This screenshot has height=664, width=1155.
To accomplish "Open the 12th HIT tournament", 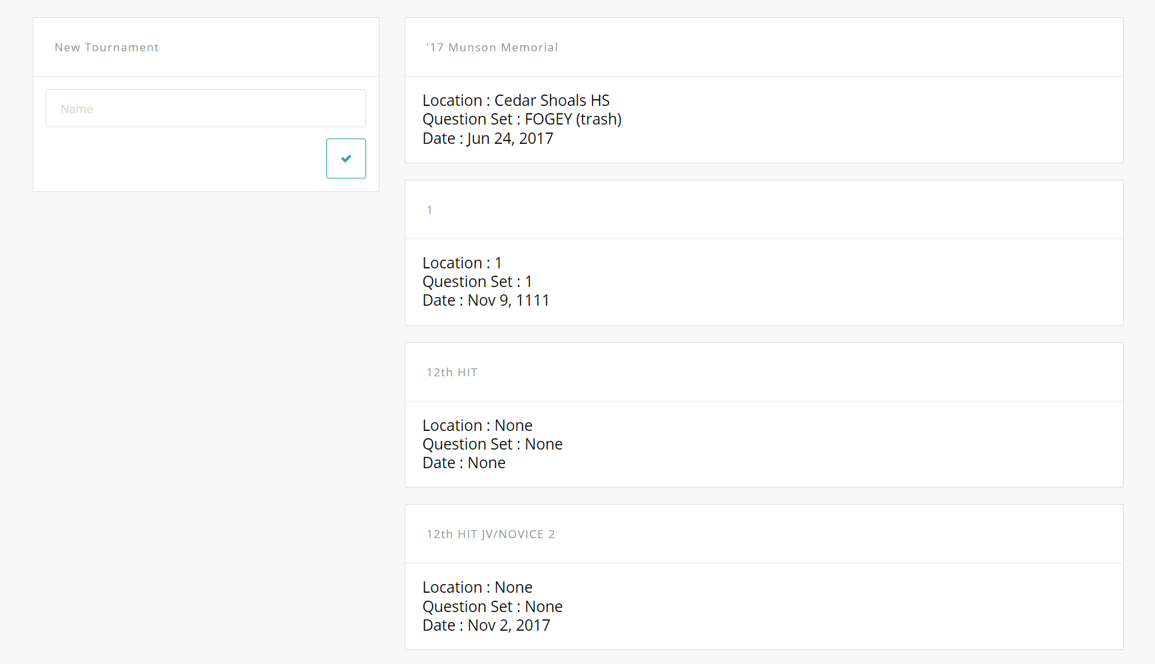I will click(452, 372).
